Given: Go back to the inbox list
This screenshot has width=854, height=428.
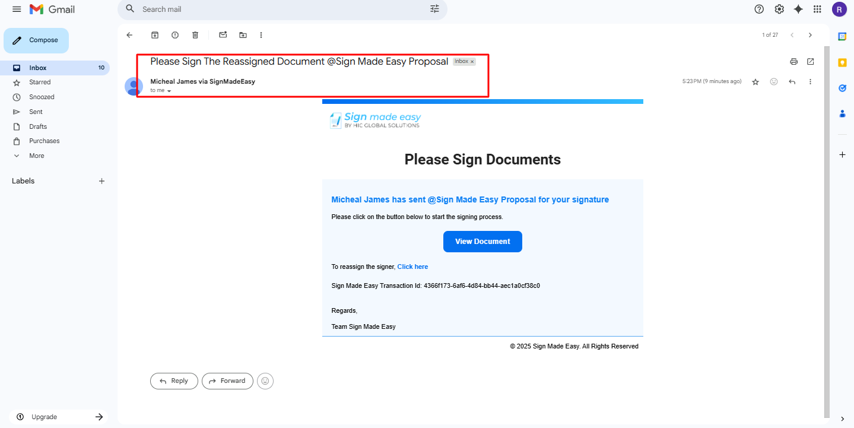Looking at the screenshot, I should (129, 35).
